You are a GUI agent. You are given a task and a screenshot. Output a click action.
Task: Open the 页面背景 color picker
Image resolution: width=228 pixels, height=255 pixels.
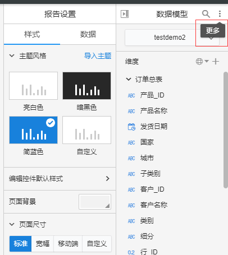coord(95,202)
